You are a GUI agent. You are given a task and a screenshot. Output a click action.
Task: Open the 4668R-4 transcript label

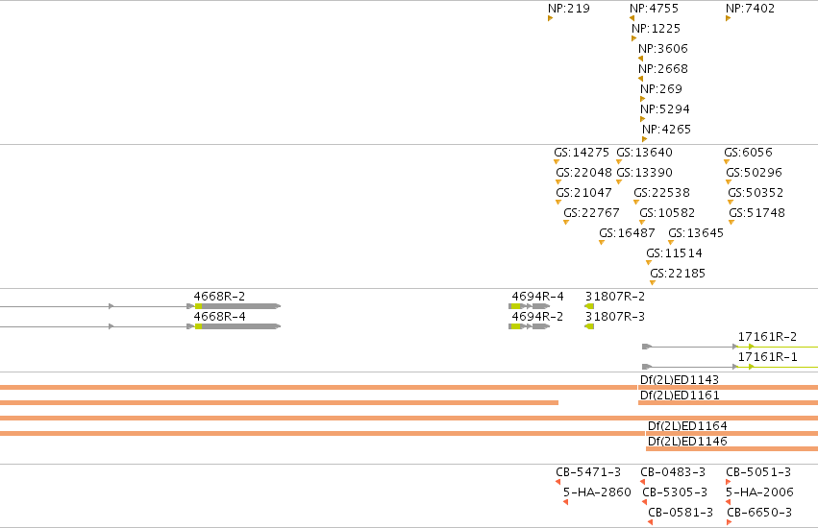(219, 317)
